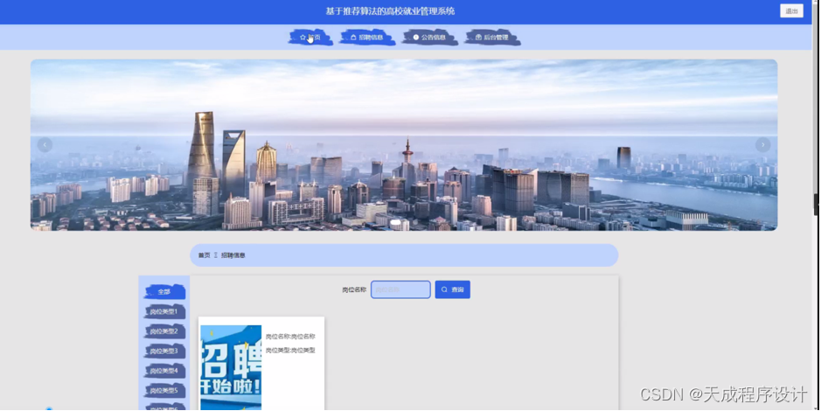Screen dimensions: 821x411
Task: Click the 查询 search button
Action: tap(452, 289)
